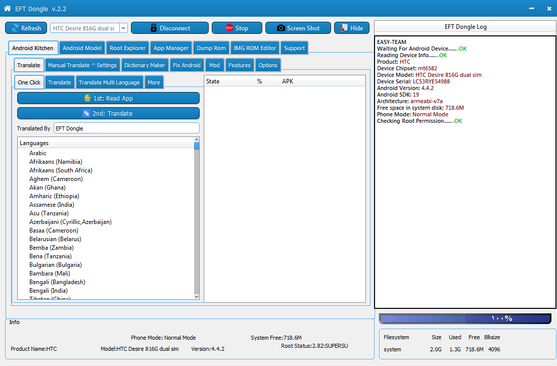The image size is (557, 366).
Task: Click the 2nd: Translate button
Action: 108,113
